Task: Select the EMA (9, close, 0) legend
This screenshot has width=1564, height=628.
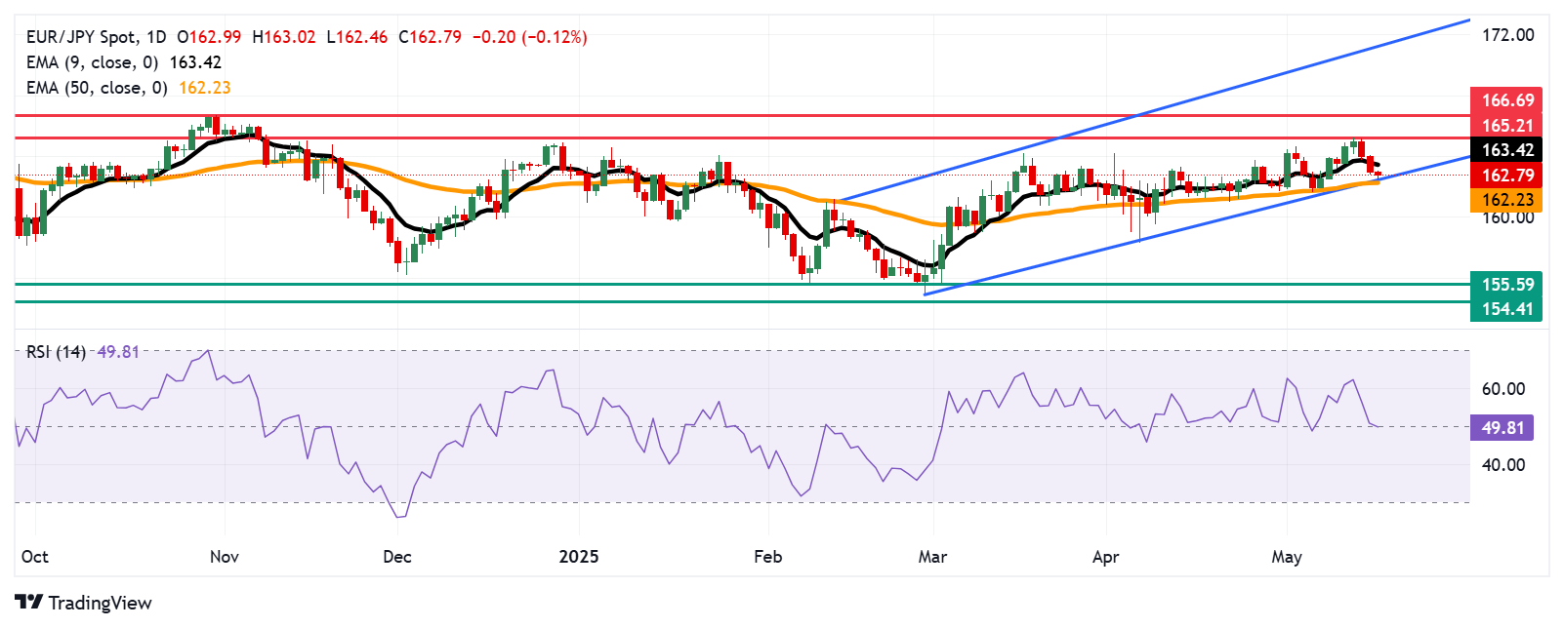Action: pos(93,62)
